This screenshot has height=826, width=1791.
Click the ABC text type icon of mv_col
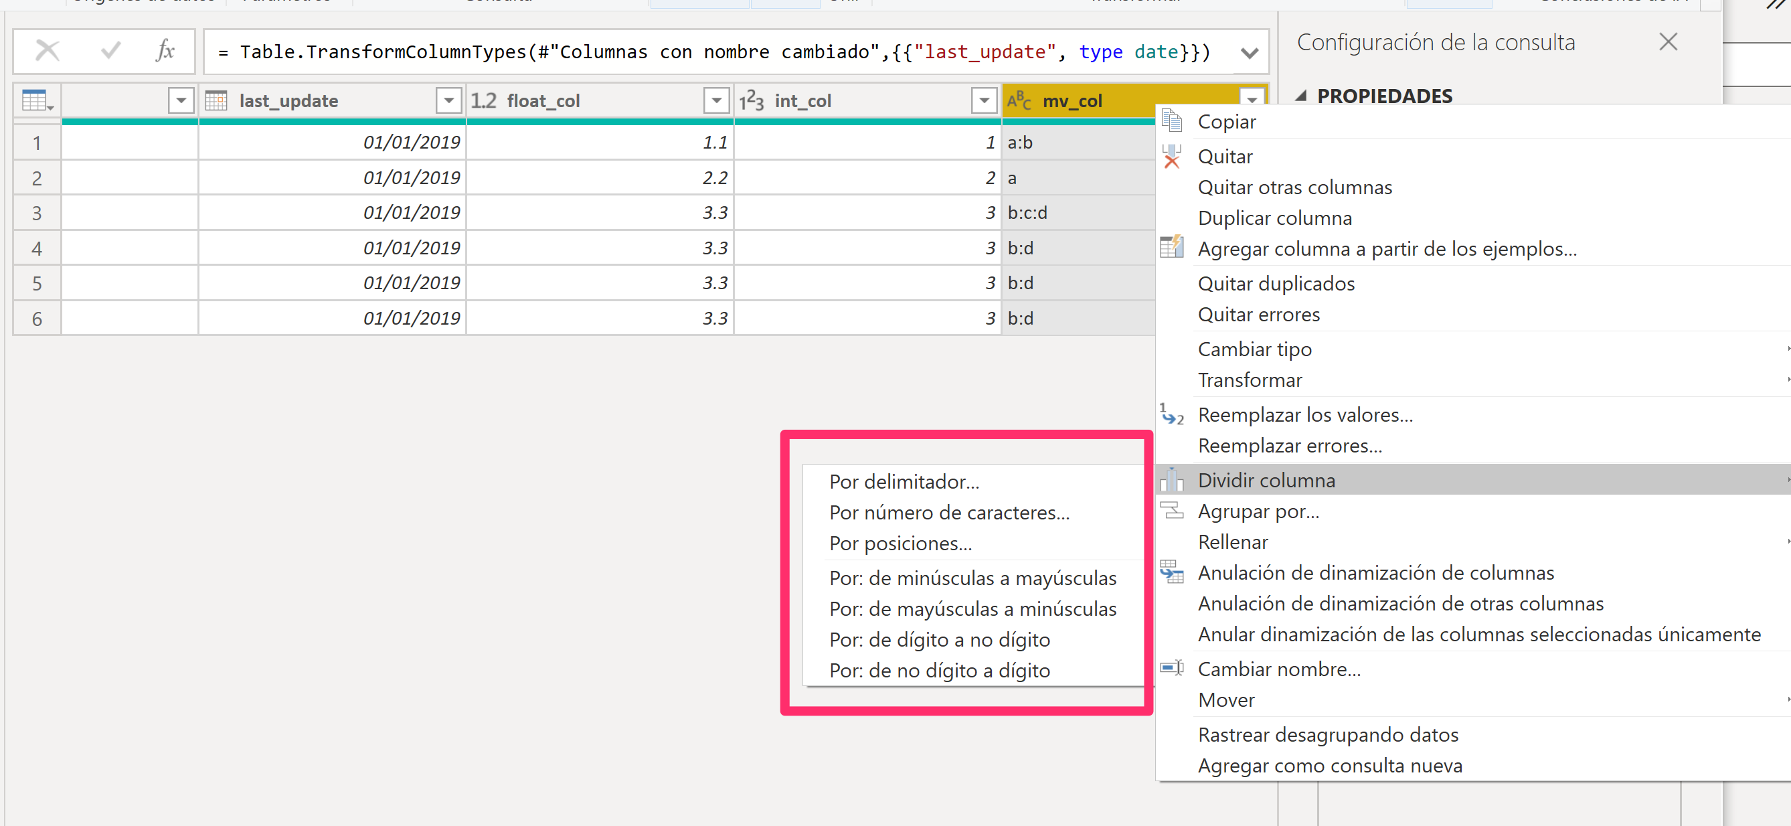coord(1019,101)
